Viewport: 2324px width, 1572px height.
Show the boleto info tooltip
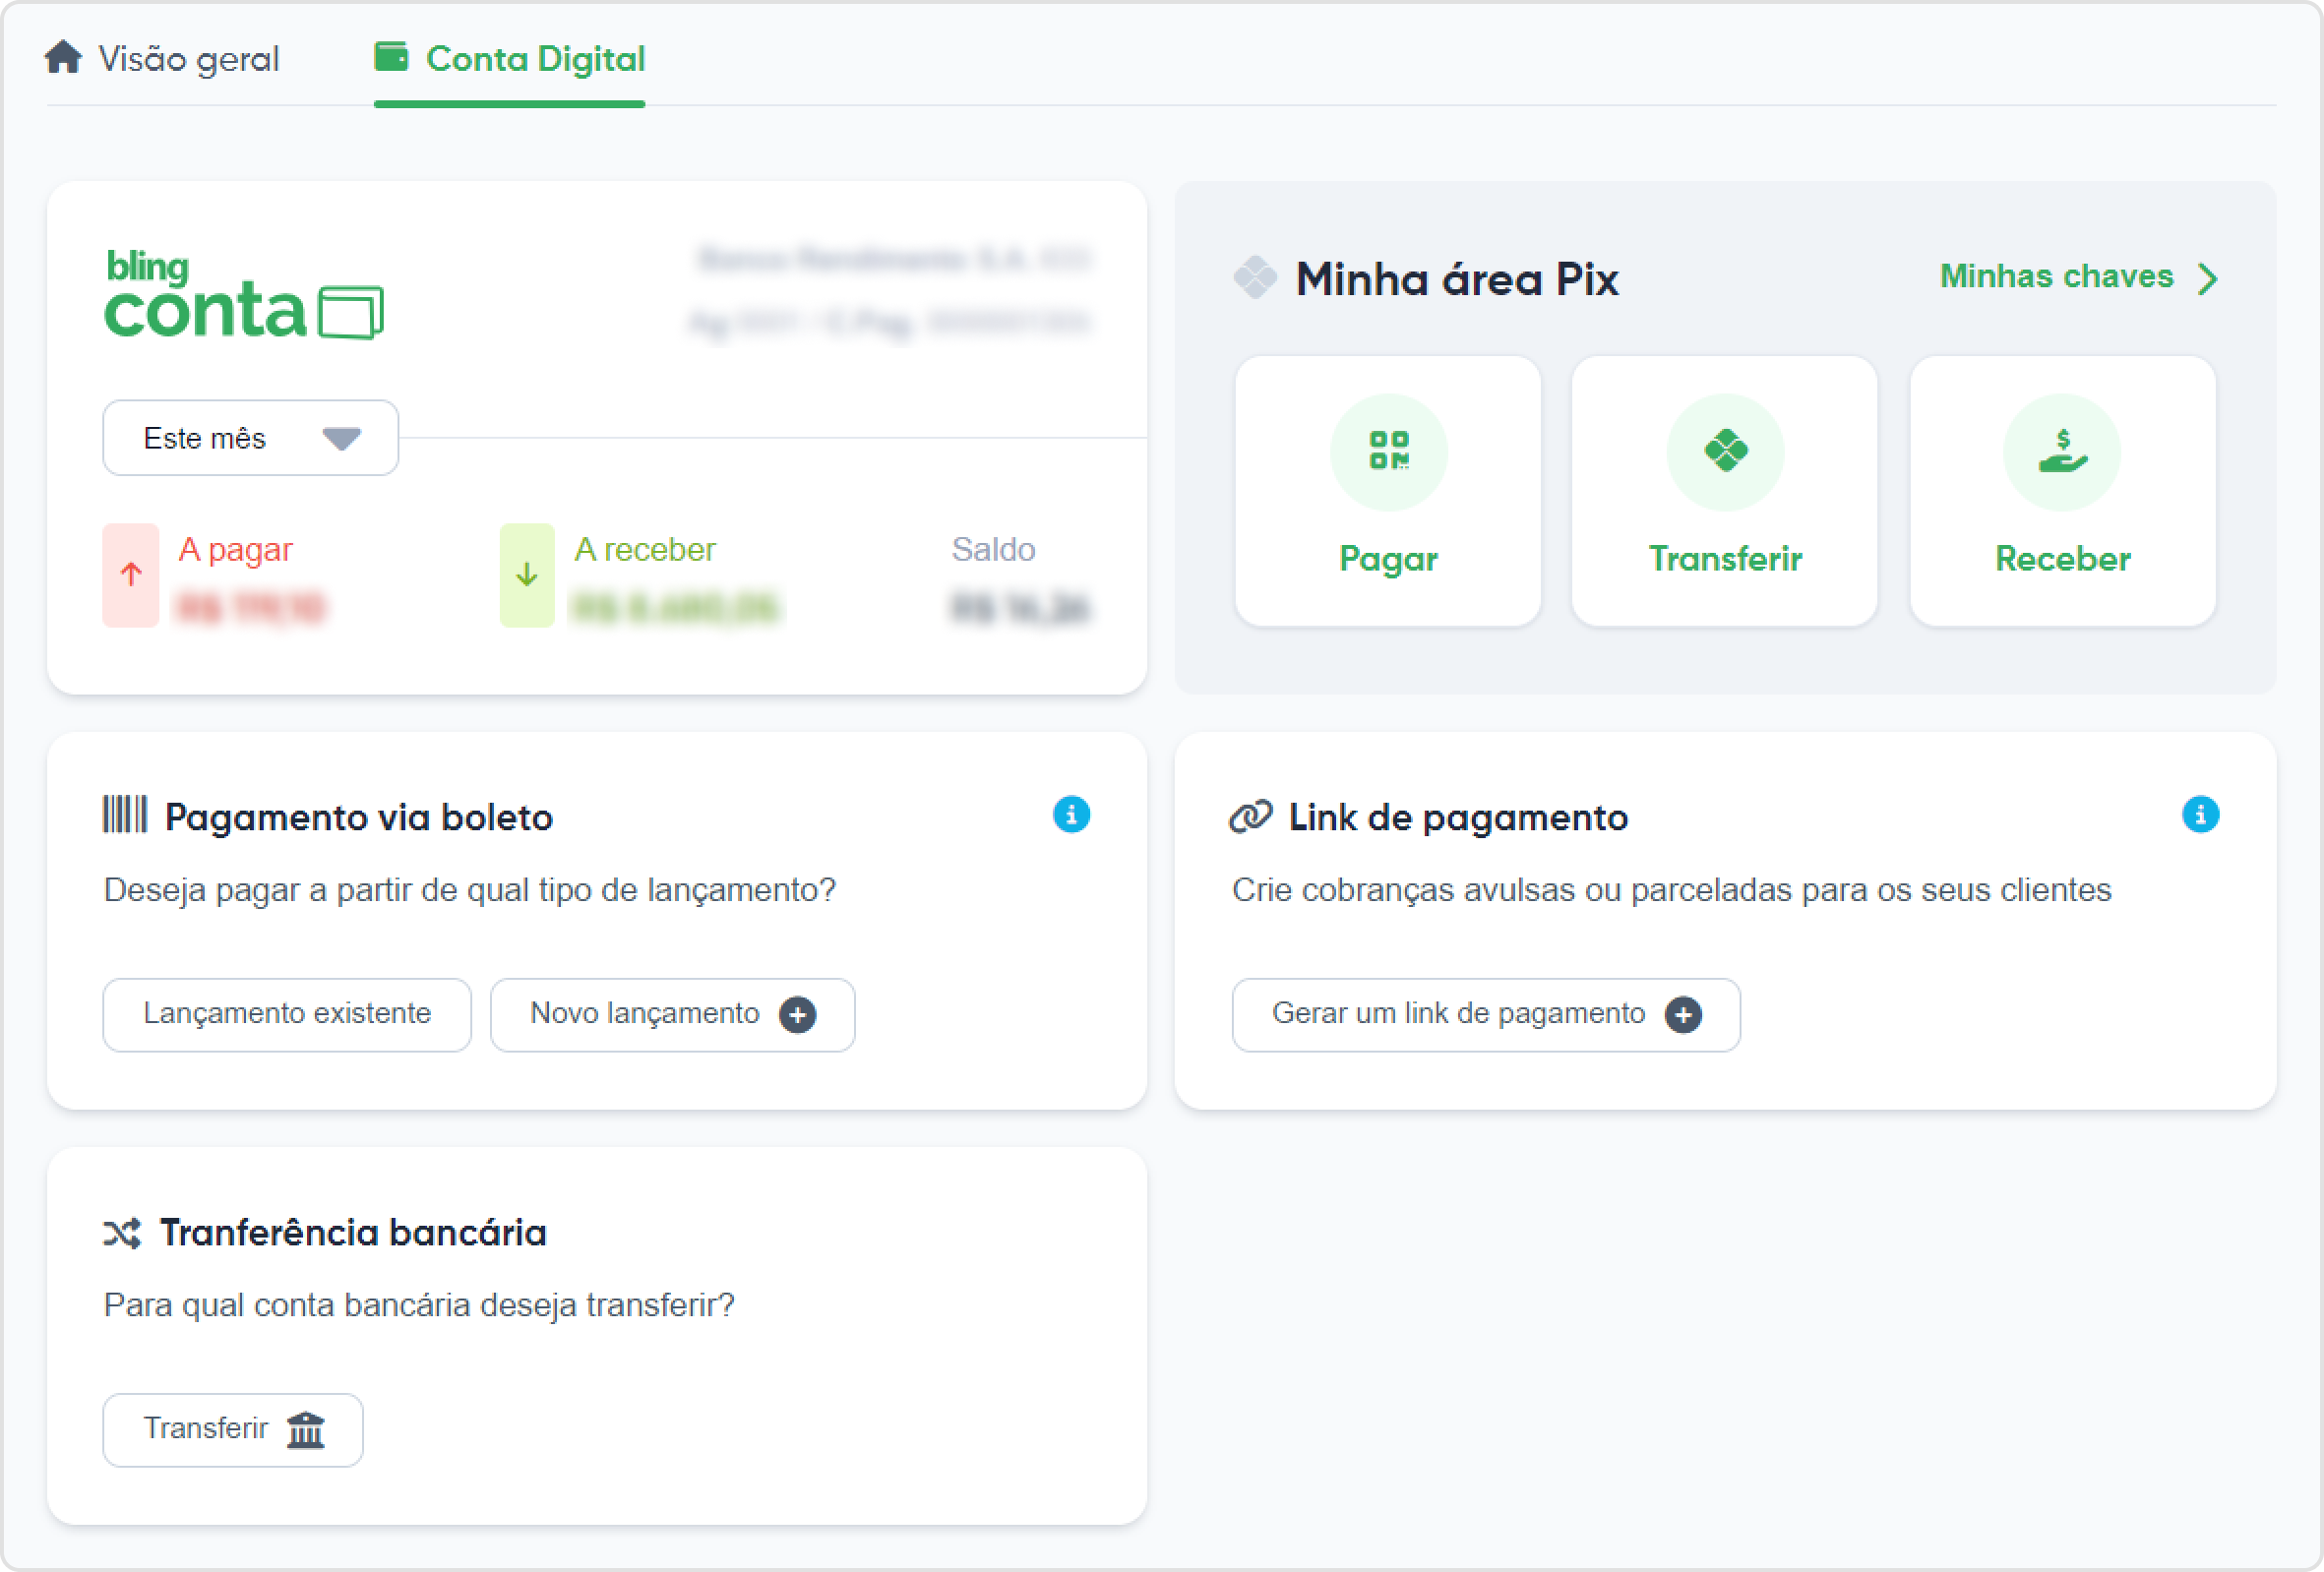click(x=1073, y=815)
